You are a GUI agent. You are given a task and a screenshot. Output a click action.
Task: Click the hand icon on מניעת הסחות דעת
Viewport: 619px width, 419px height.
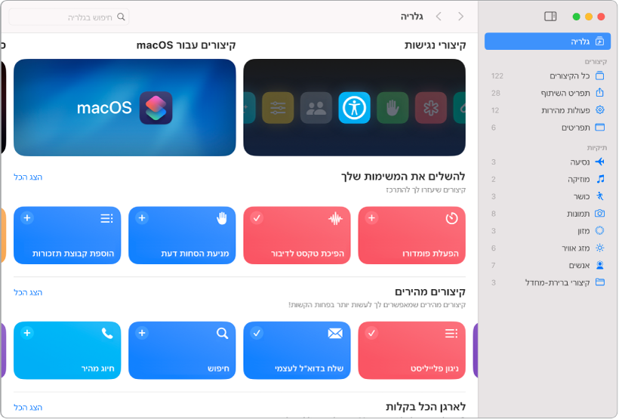222,218
